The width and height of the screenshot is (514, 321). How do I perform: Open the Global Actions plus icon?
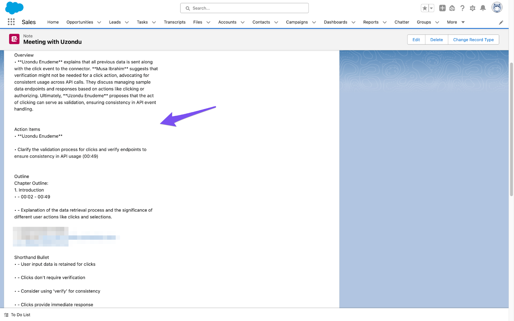(x=442, y=8)
